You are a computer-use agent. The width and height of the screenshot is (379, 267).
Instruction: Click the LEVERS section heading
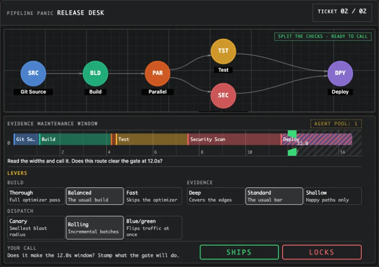pos(17,173)
